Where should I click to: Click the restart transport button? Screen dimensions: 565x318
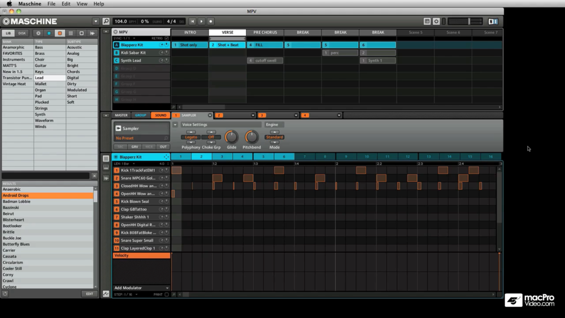(192, 21)
